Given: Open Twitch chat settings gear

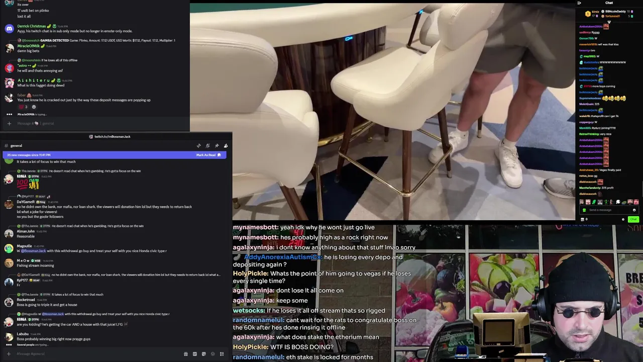Looking at the screenshot, I should point(623,219).
